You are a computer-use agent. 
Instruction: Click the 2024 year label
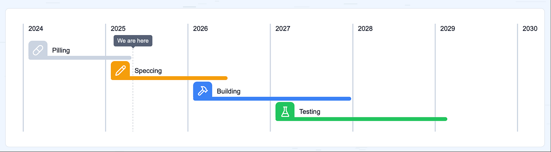coord(36,29)
